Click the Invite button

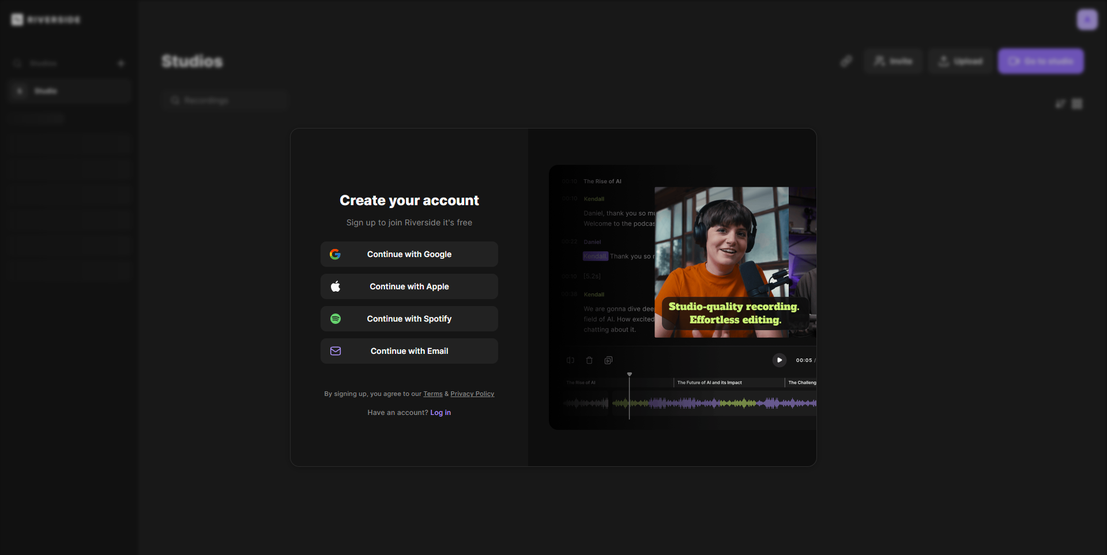click(x=893, y=61)
